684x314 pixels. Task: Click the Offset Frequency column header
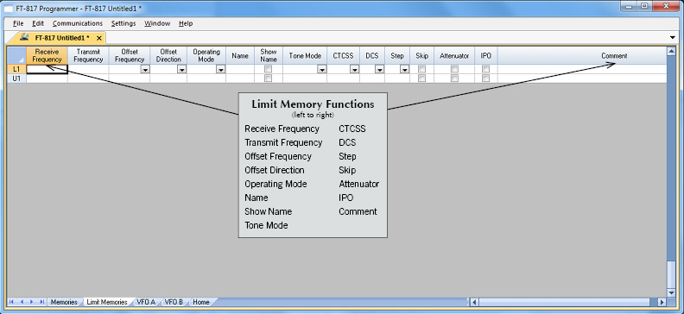130,56
